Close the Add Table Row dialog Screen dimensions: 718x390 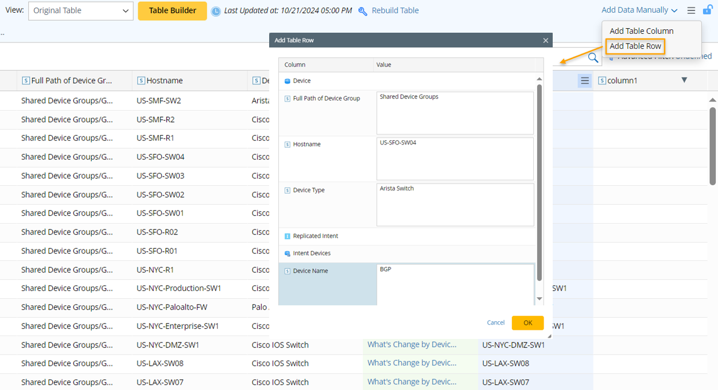pyautogui.click(x=546, y=40)
